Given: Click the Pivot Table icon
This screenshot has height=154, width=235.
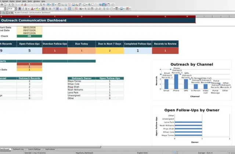Looking at the screenshot, I should coord(80,5).
